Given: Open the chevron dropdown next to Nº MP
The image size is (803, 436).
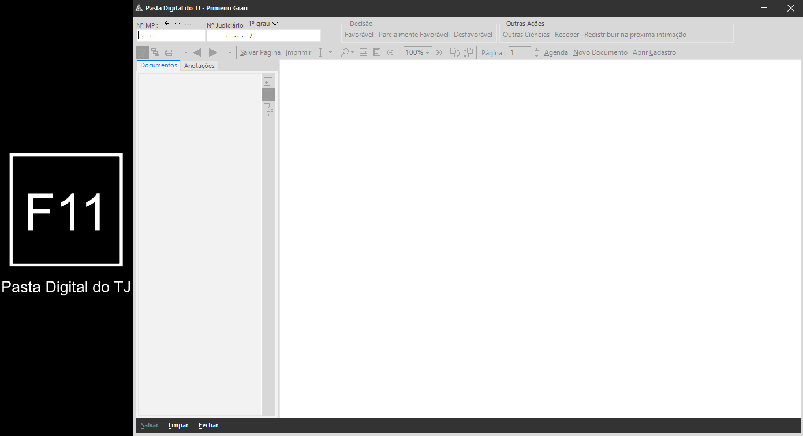Looking at the screenshot, I should 177,24.
